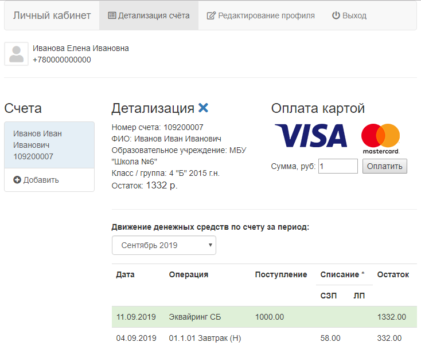The width and height of the screenshot is (421, 346).
Task: Log out via Выход
Action: [x=349, y=15]
